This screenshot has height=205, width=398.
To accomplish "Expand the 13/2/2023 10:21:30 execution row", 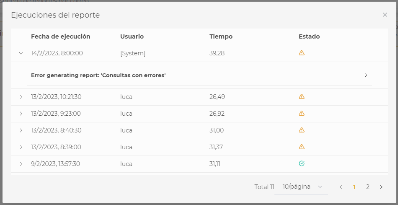I will (x=21, y=97).
